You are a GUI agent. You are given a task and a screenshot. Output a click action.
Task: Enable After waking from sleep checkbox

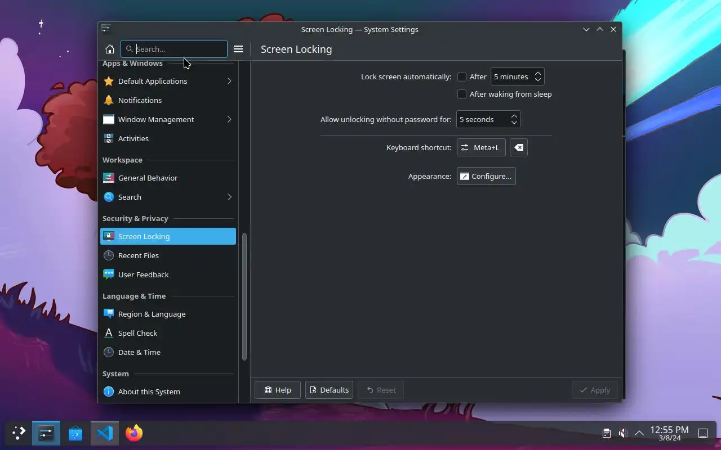click(462, 94)
